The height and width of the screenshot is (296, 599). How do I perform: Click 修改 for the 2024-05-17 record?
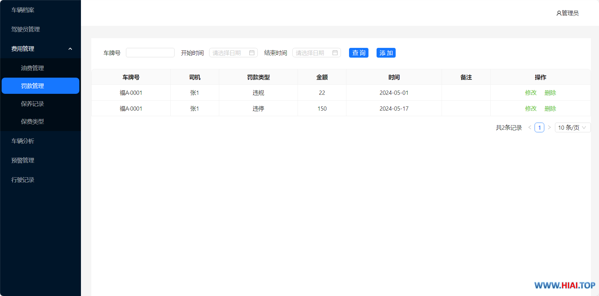coord(531,109)
